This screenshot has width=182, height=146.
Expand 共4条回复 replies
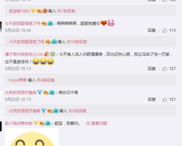click(x=46, y=80)
